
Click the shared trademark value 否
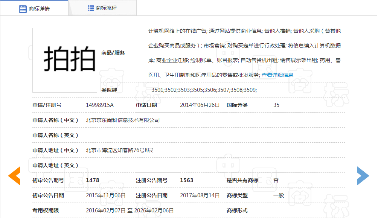pyautogui.click(x=276, y=180)
